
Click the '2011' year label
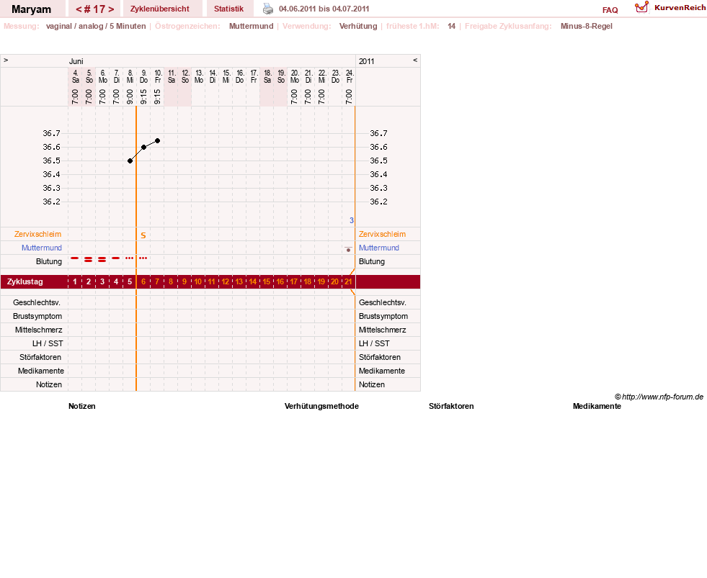point(367,61)
